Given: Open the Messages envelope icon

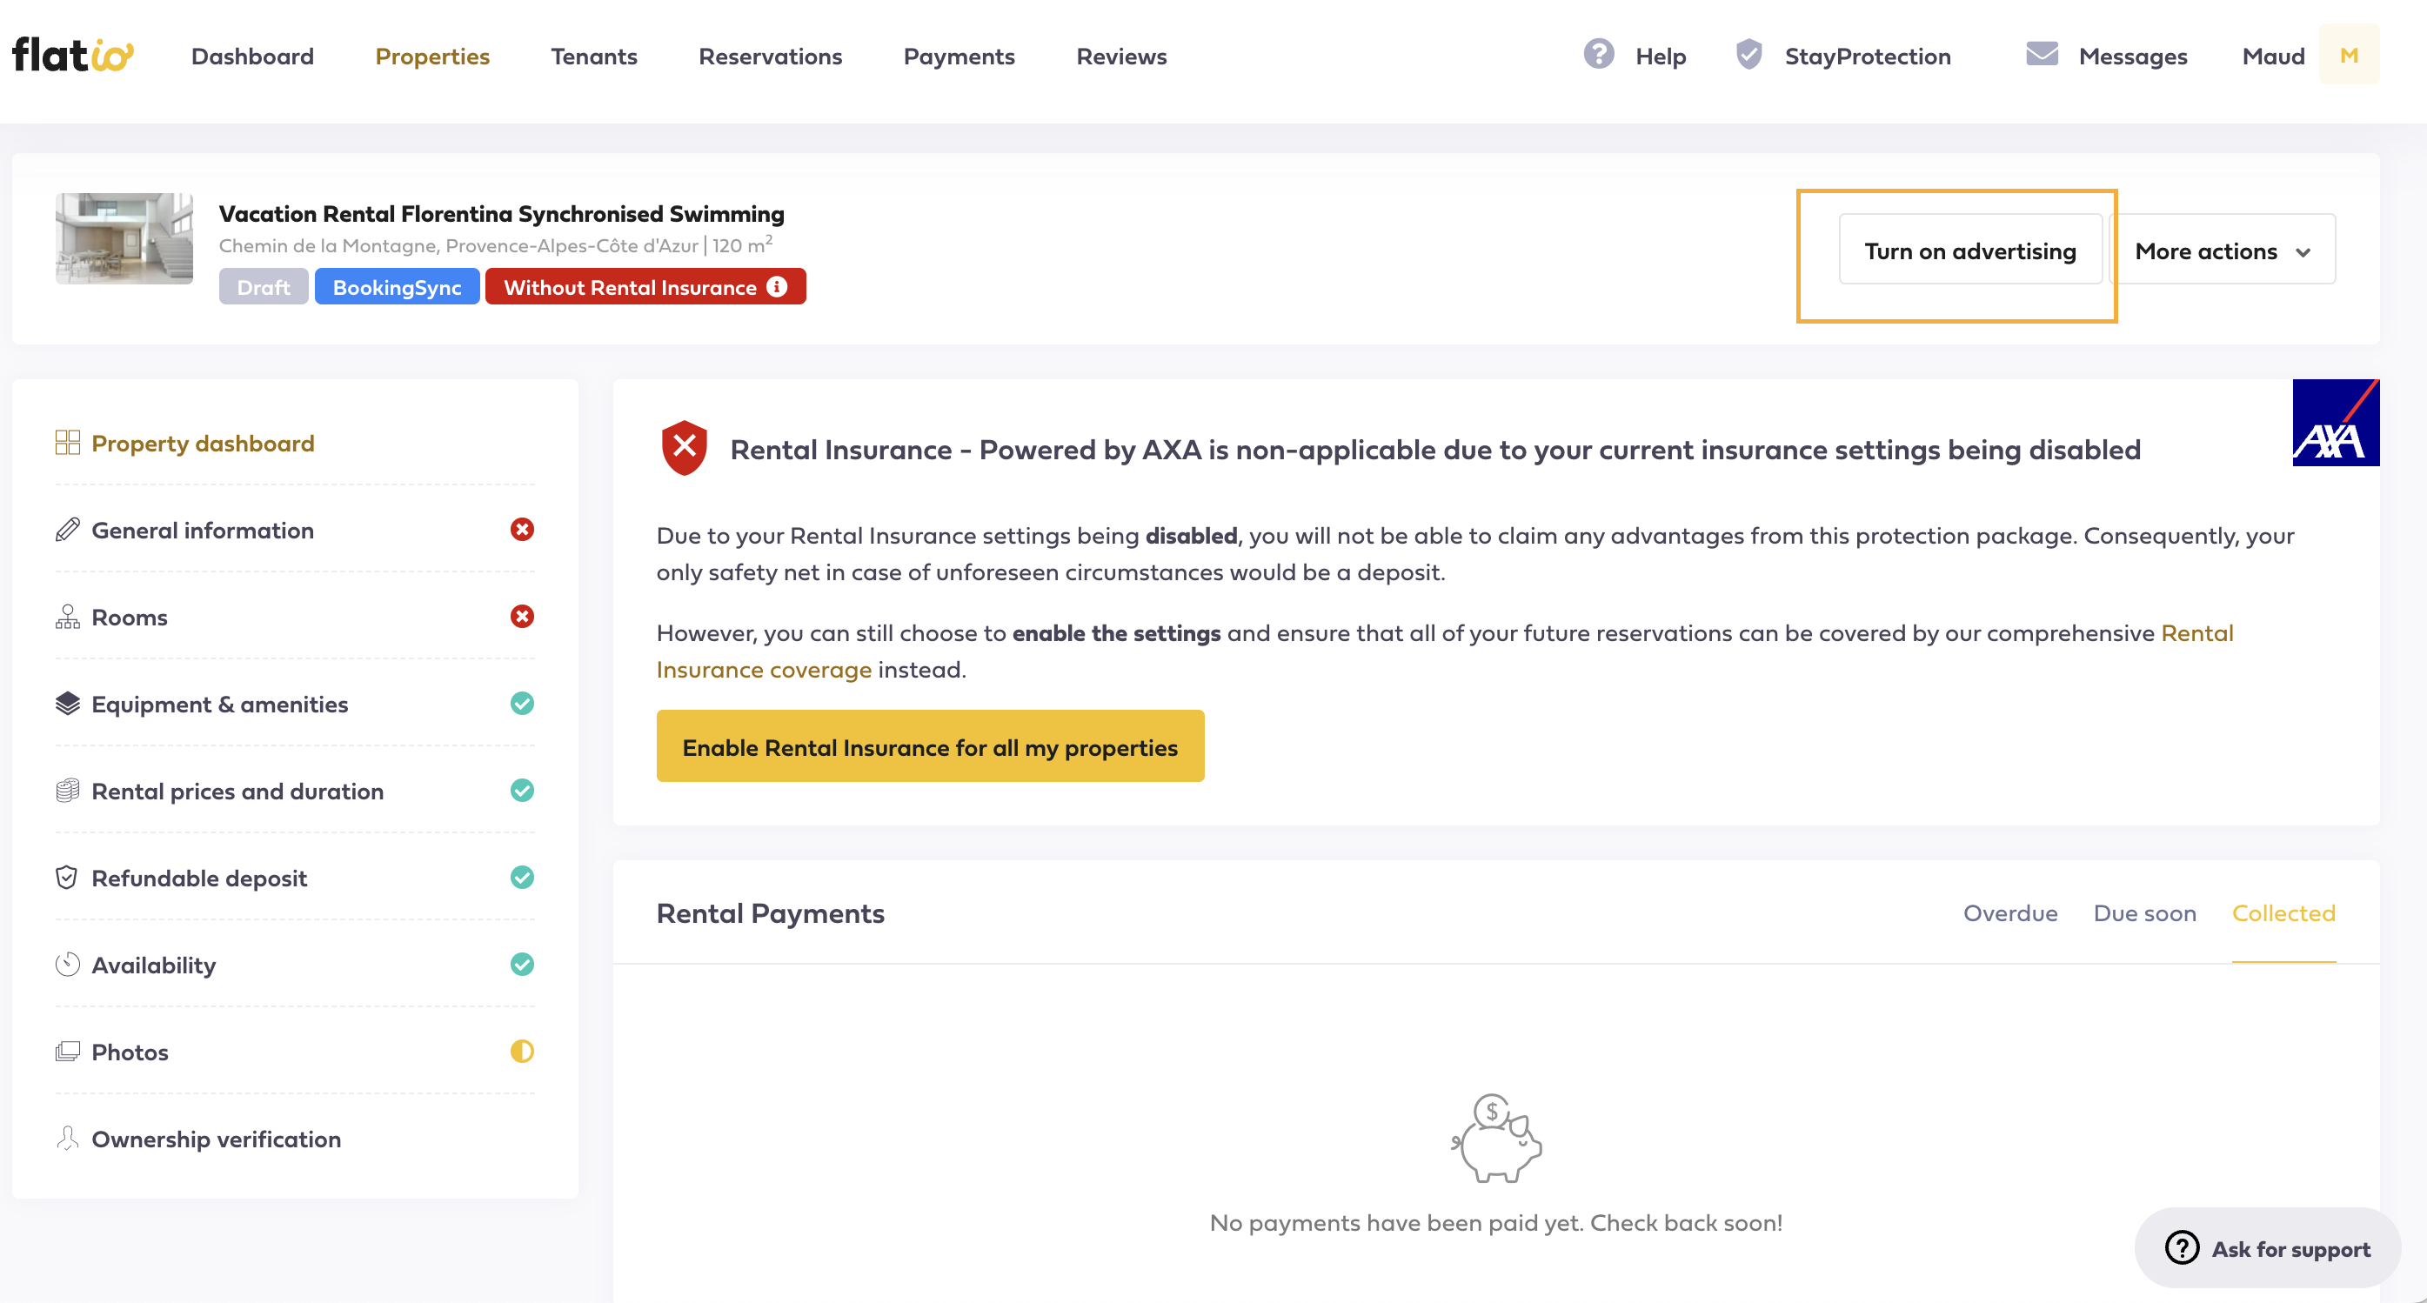Looking at the screenshot, I should (x=2042, y=54).
